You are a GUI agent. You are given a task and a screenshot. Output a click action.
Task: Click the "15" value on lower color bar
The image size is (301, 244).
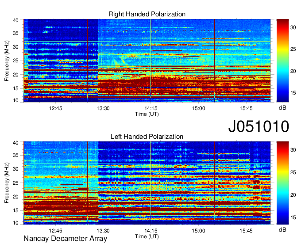(x=293, y=217)
